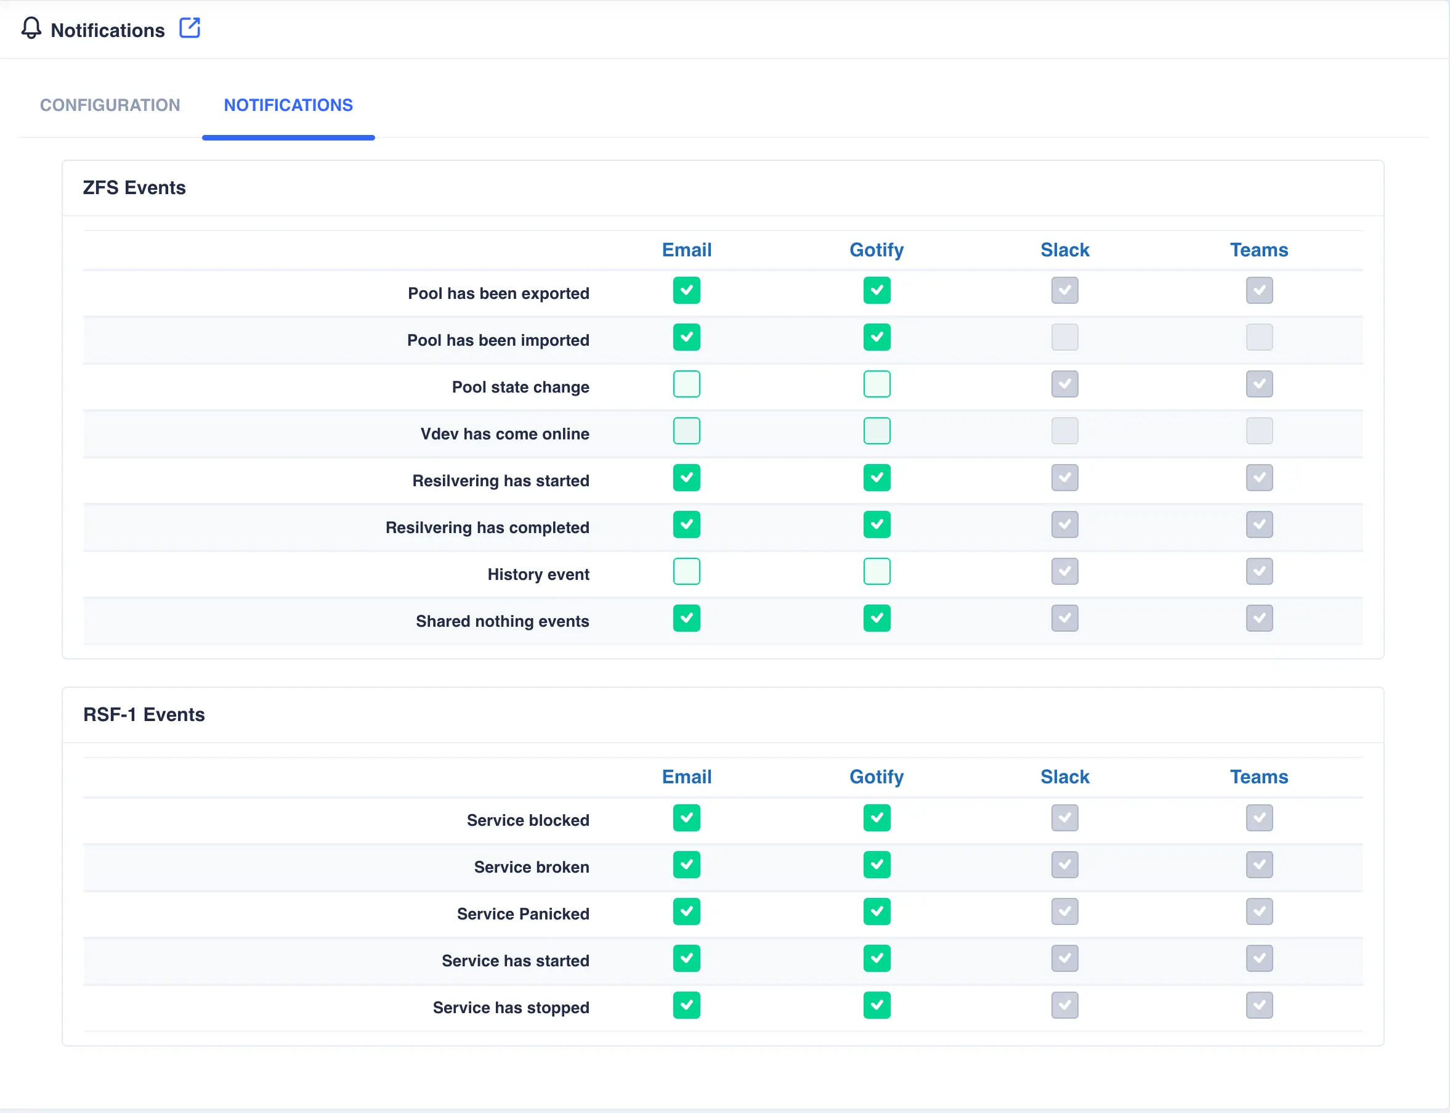Enable Gotify for Vdev has come online
Image resolution: width=1450 pixels, height=1113 pixels.
coord(877,431)
